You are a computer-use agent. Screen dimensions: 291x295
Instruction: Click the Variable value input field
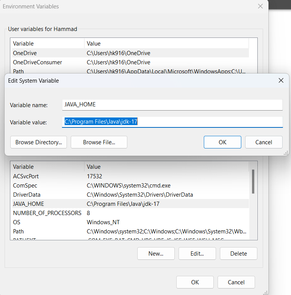point(172,122)
